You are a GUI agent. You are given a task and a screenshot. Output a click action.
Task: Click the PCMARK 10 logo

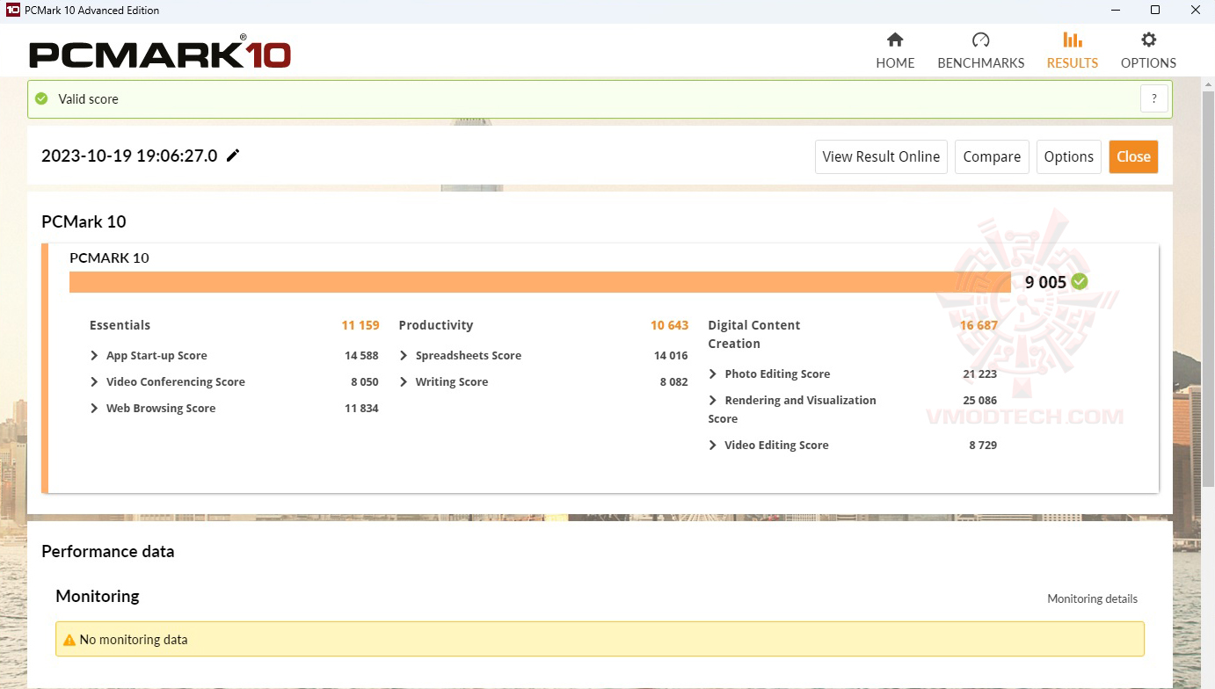pos(160,53)
